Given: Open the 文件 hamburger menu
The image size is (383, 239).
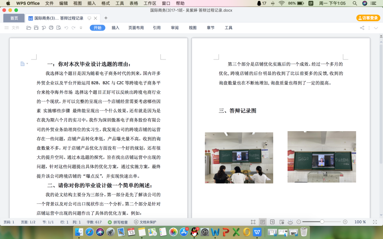Looking at the screenshot, I should (x=12, y=28).
